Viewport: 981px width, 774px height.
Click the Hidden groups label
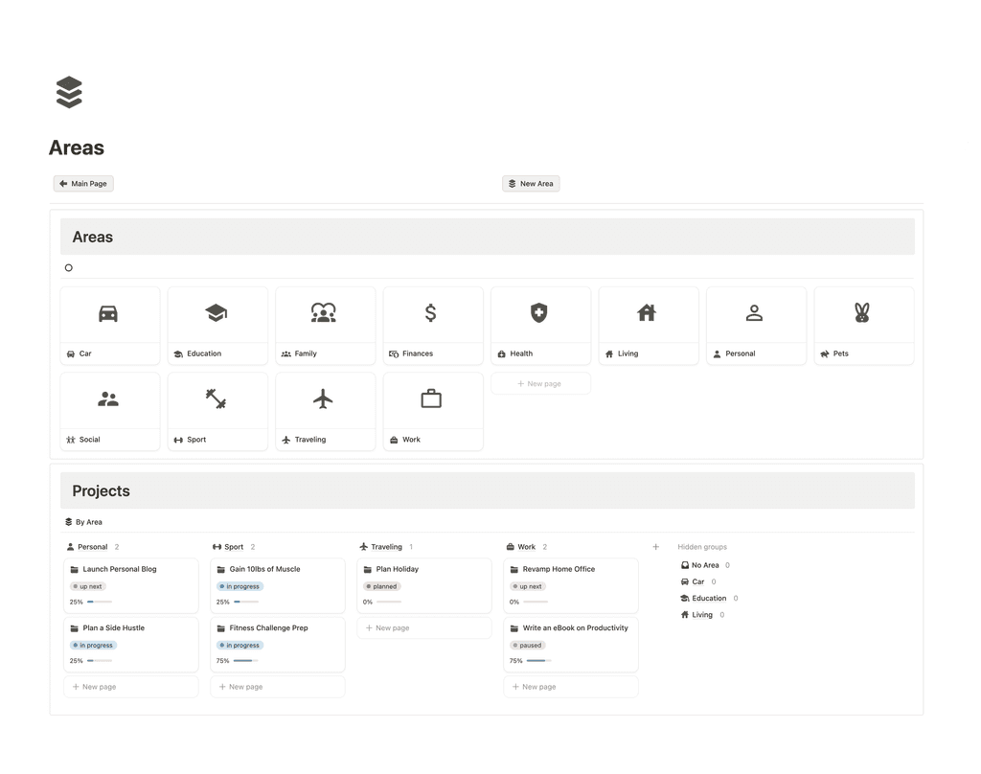(702, 547)
